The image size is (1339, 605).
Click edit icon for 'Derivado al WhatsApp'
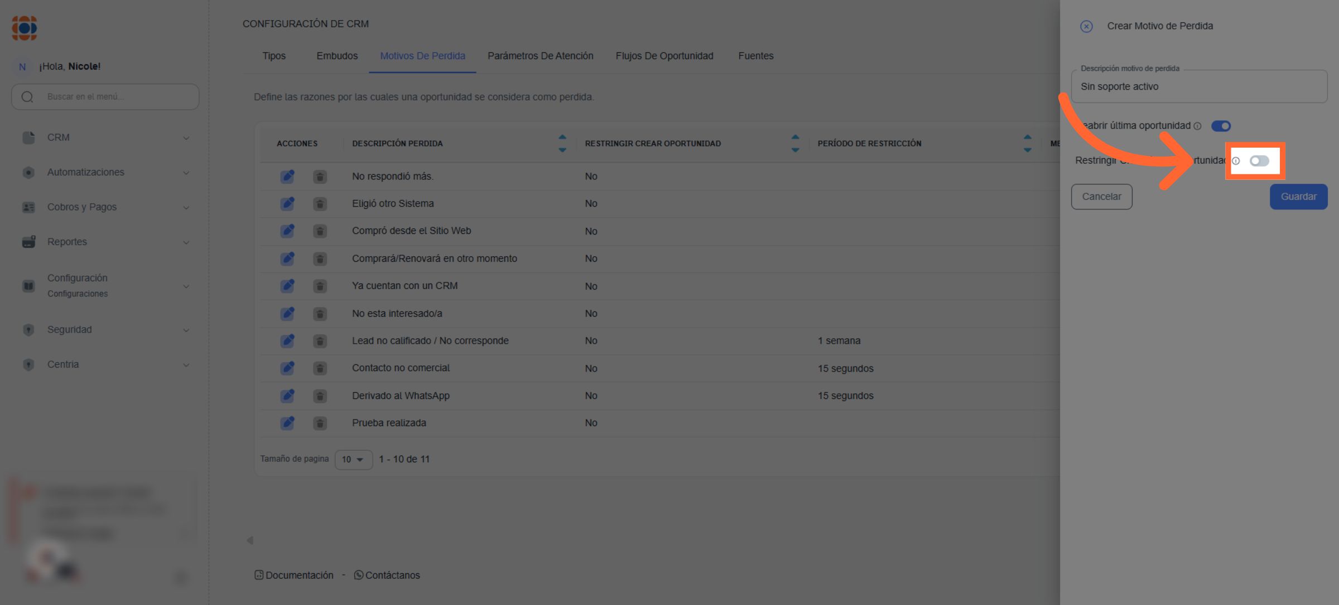click(x=287, y=396)
